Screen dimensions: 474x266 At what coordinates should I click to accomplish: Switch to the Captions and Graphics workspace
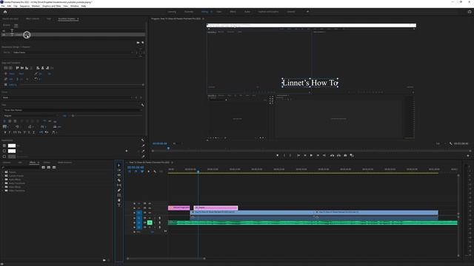click(x=268, y=12)
